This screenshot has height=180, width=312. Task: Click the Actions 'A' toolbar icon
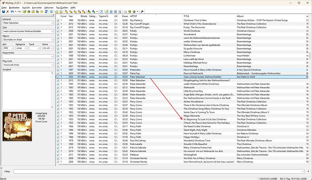click(94, 12)
